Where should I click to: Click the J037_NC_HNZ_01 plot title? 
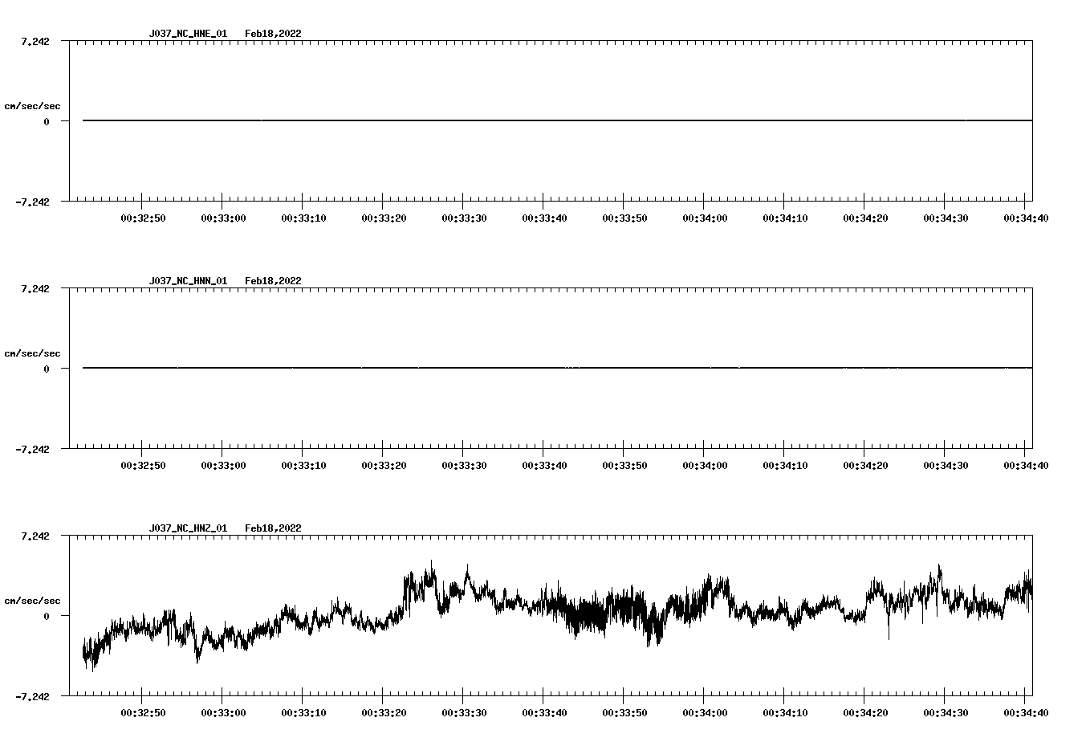coord(188,528)
